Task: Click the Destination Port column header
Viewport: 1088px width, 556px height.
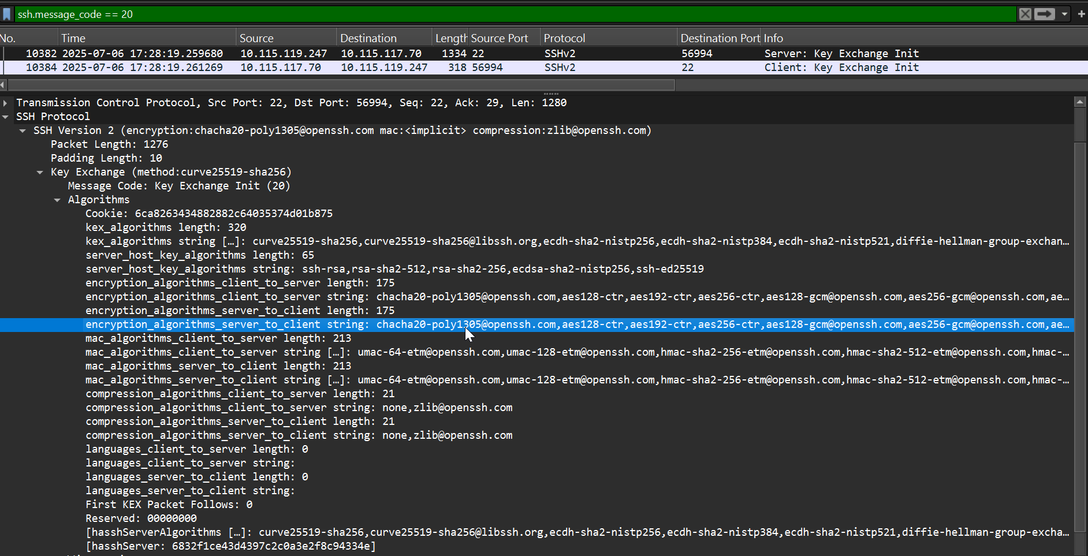Action: click(x=720, y=38)
